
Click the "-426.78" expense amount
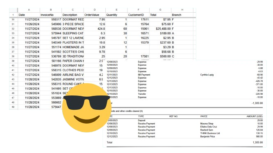tap(259, 81)
